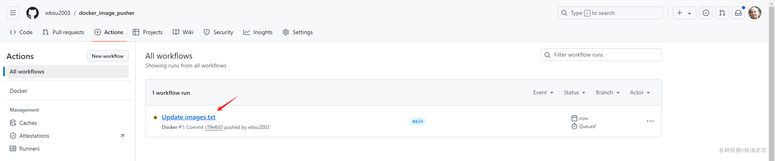The image size is (775, 161).
Task: Open the create new plus dropdown
Action: 684,13
